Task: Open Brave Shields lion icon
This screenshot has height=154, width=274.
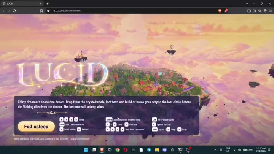Action: tap(220, 11)
